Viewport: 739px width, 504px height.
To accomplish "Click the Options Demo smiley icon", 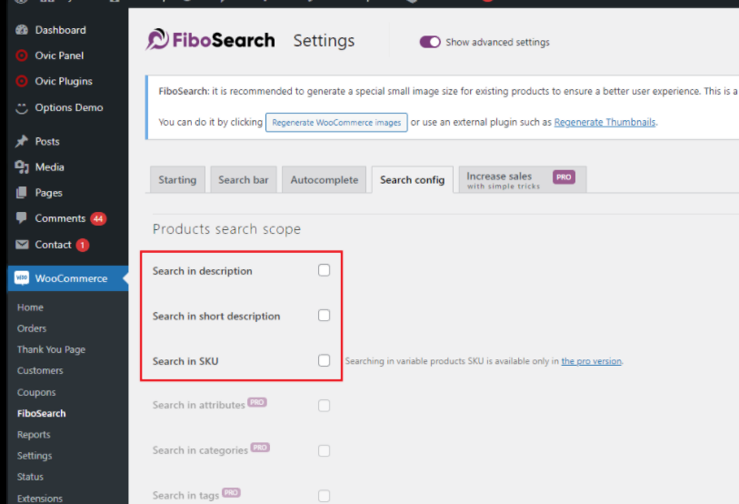I will coord(22,107).
